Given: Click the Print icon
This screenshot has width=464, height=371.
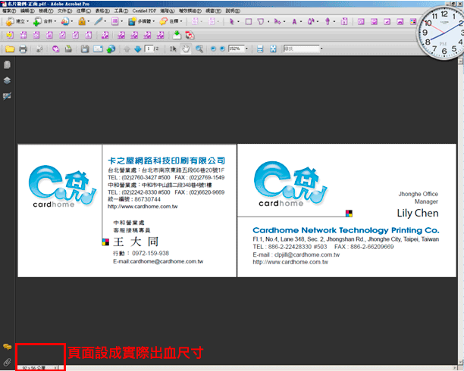Looking at the screenshot, I should [23, 48].
